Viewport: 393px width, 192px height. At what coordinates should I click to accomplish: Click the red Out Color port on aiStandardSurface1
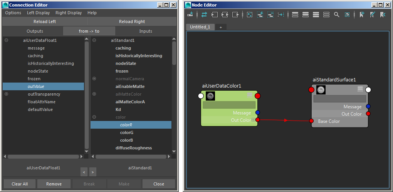tap(368, 114)
